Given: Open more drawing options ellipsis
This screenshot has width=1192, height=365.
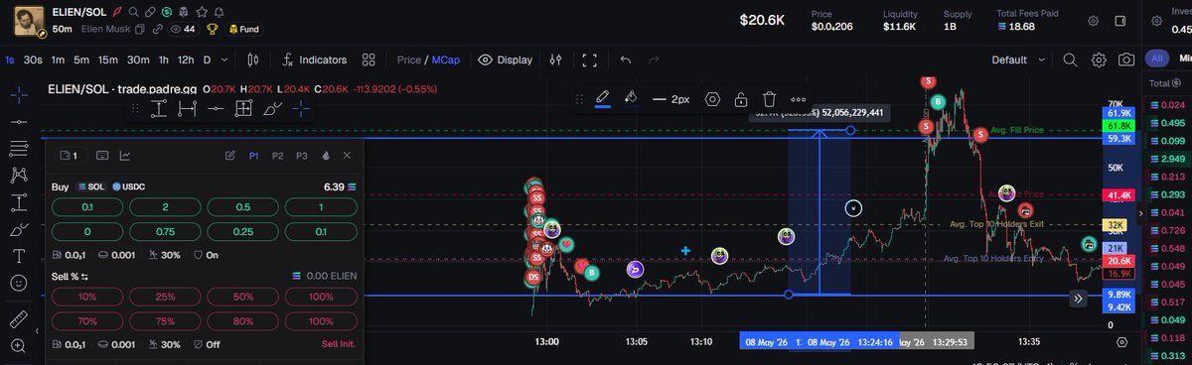Looking at the screenshot, I should click(798, 99).
